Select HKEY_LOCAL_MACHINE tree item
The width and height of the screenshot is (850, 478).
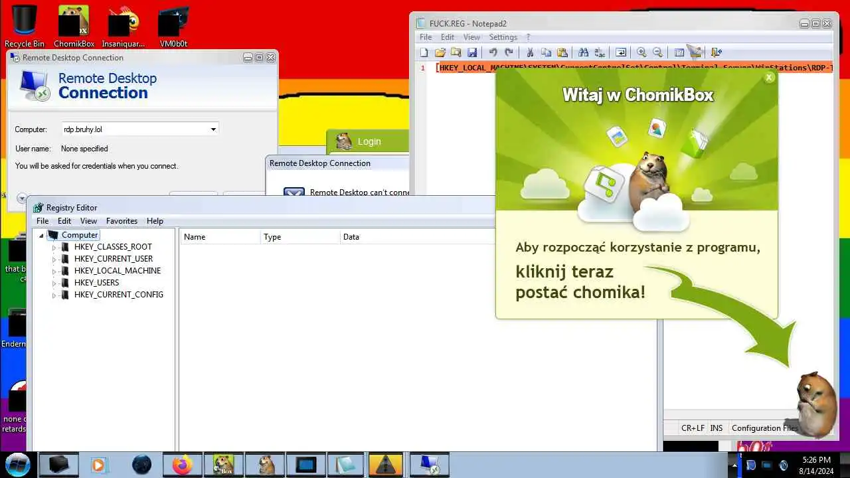tap(118, 271)
